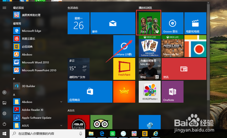Activate the microphone in search box

(x=81, y=134)
